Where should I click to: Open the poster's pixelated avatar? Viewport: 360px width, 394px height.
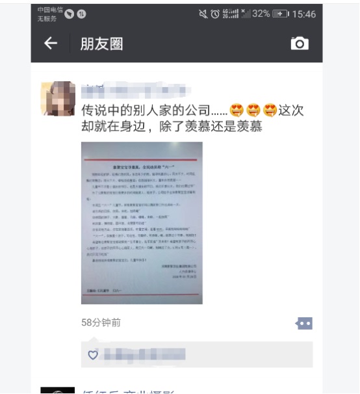click(58, 99)
